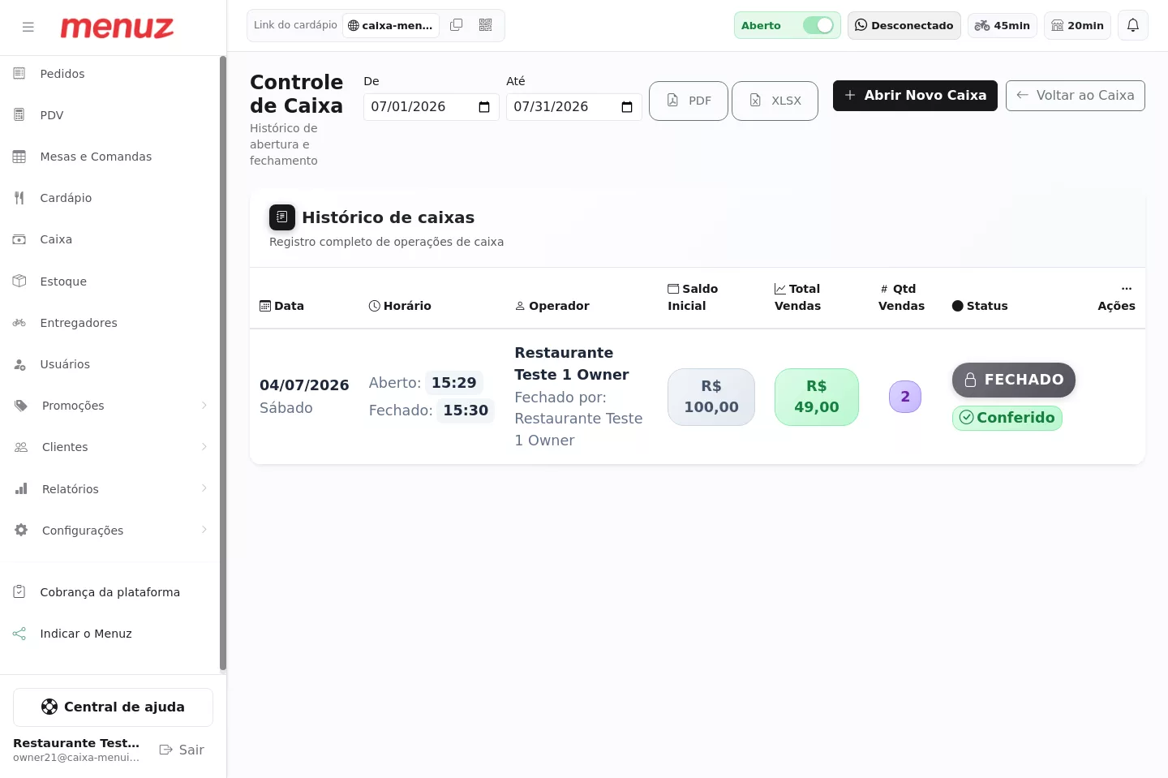
Task: Open the notifications bell
Action: point(1133,25)
